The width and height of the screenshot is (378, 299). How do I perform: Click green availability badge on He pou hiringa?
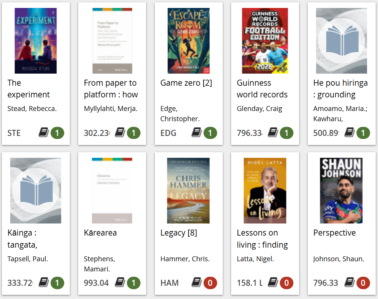click(363, 133)
